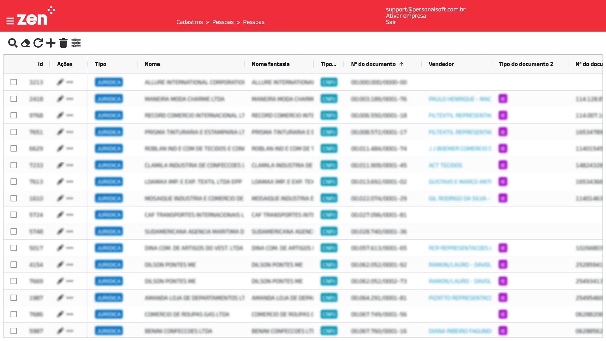Click the Ativar empresa link
This screenshot has width=606, height=341.
click(406, 16)
